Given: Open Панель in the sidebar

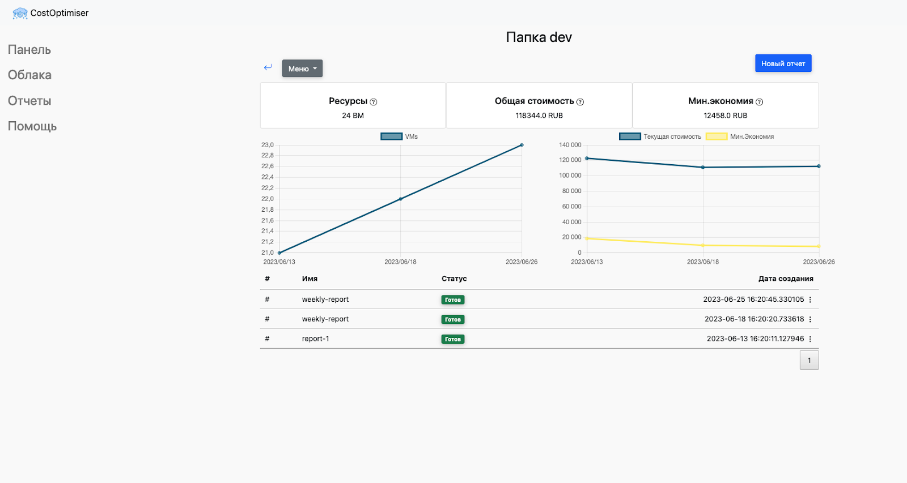Looking at the screenshot, I should [x=29, y=50].
